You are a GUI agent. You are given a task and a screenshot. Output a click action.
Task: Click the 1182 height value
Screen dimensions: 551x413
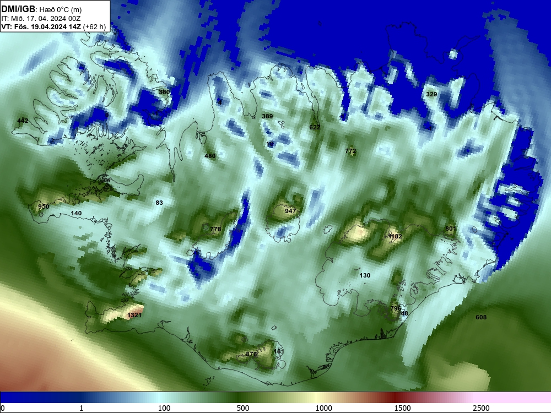pyautogui.click(x=395, y=236)
